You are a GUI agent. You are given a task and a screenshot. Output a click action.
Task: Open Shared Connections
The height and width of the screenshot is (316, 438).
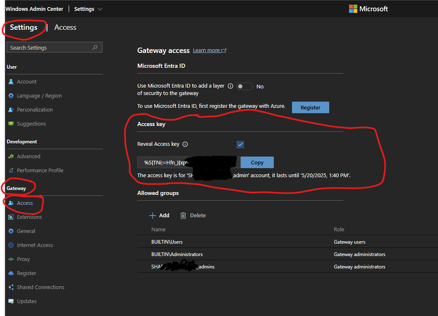point(40,287)
